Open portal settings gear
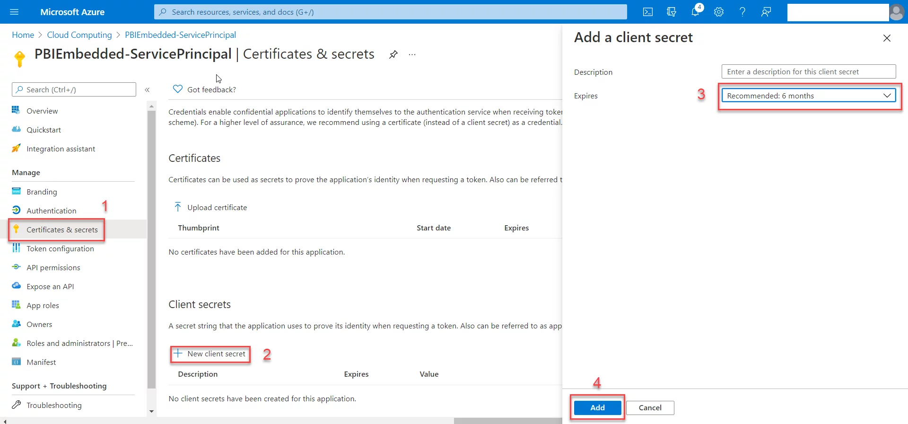 tap(719, 12)
